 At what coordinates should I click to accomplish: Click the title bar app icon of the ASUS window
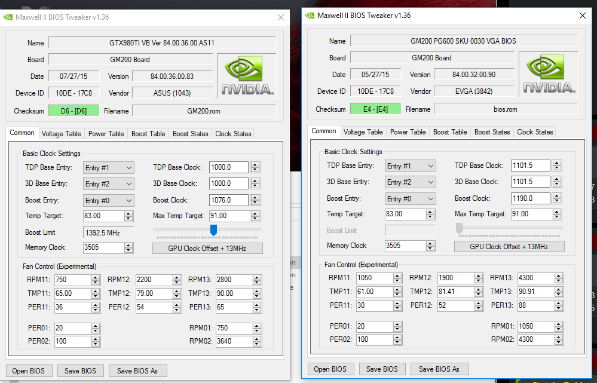click(x=8, y=17)
